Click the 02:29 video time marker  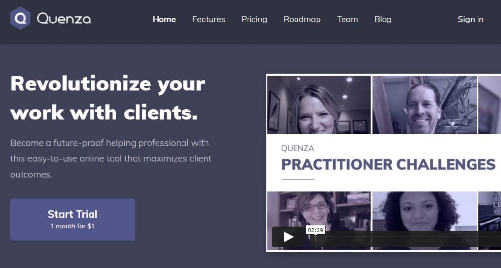coord(316,230)
